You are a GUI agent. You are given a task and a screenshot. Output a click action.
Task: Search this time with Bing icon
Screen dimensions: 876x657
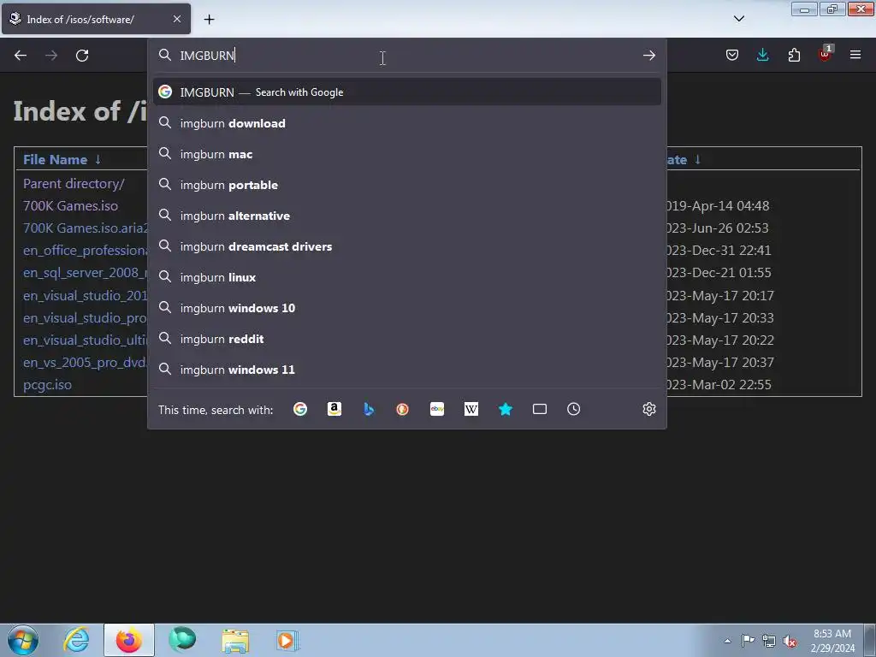click(369, 410)
